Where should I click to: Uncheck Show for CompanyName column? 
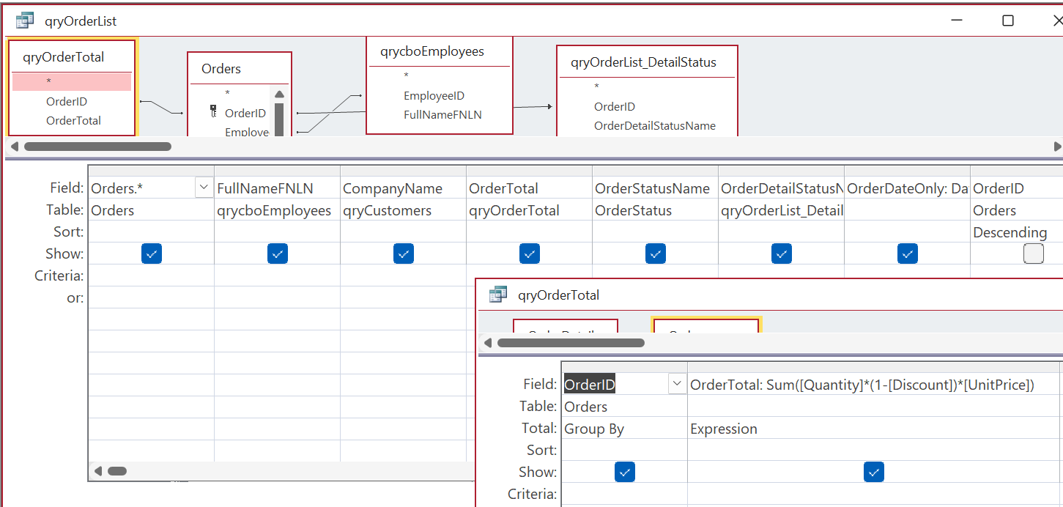click(x=404, y=253)
